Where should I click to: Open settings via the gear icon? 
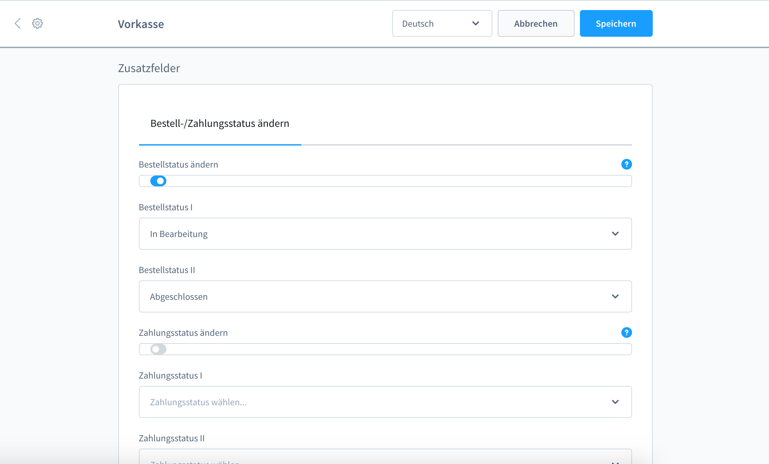(x=37, y=23)
